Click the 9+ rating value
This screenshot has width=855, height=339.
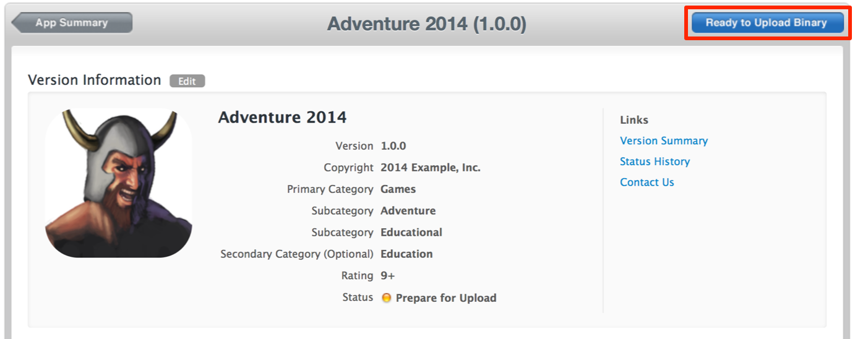click(x=388, y=276)
